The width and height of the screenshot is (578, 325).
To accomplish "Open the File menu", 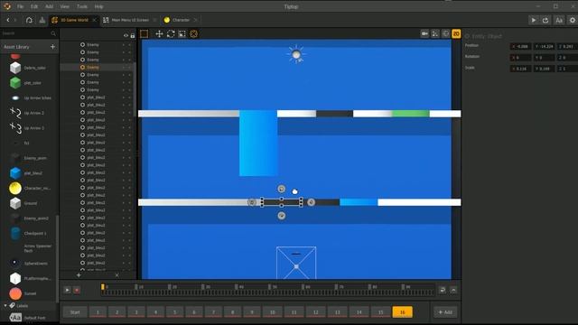I will [x=20, y=6].
